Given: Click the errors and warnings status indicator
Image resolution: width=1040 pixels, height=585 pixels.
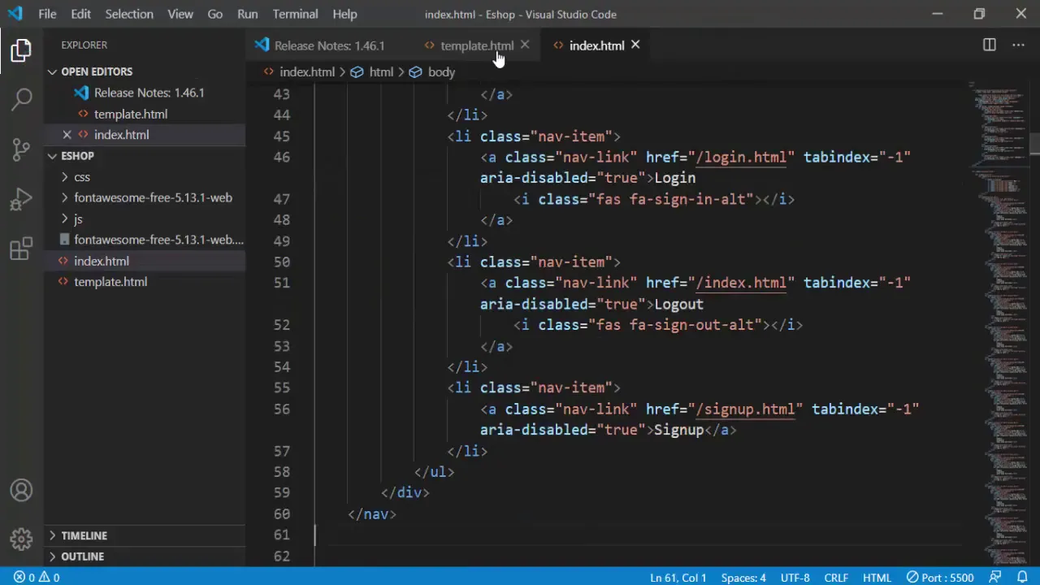Looking at the screenshot, I should pos(37,578).
